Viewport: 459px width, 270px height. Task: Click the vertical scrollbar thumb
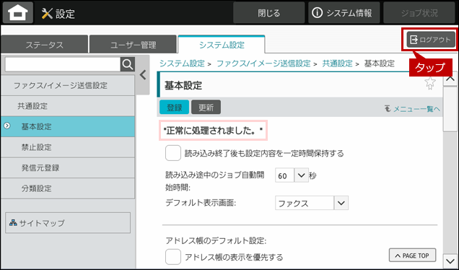[x=450, y=109]
